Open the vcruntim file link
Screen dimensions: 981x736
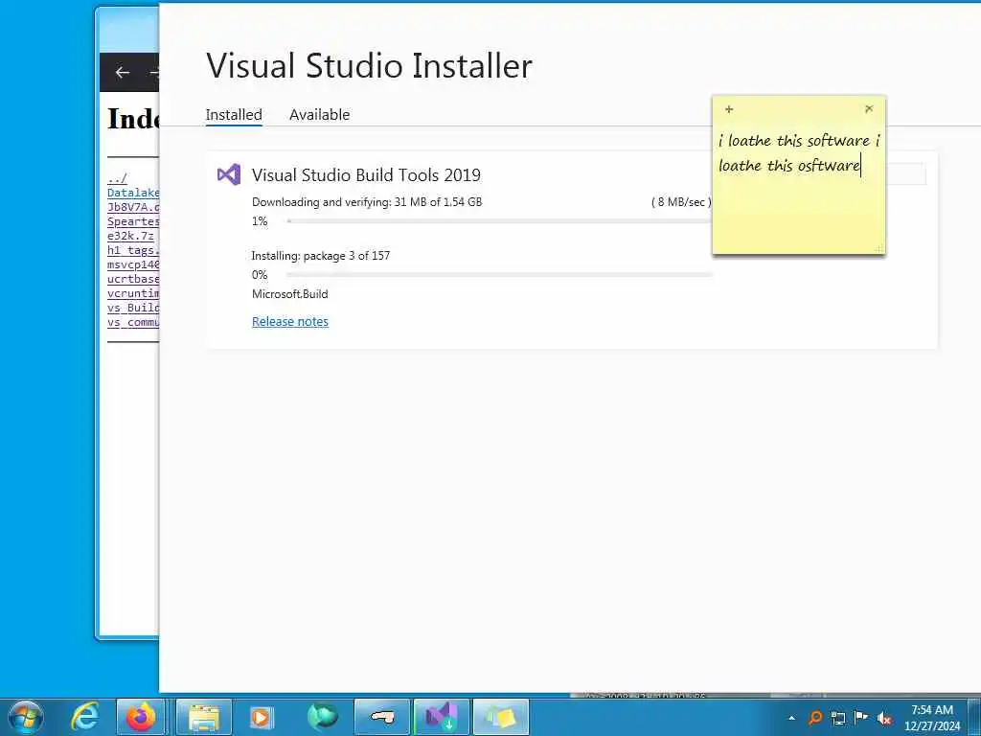[132, 293]
